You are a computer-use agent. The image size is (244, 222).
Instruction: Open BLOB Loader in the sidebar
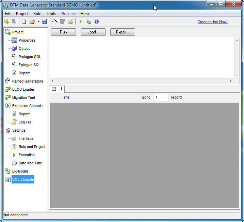pyautogui.click(x=23, y=89)
